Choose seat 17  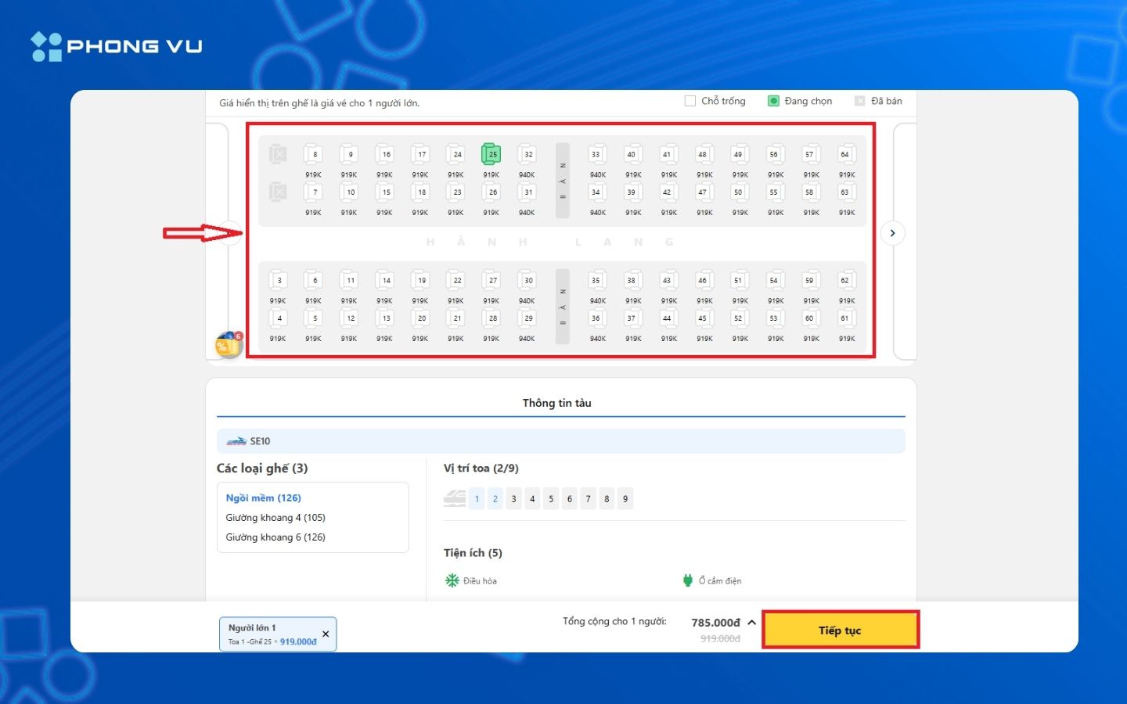[x=420, y=155]
